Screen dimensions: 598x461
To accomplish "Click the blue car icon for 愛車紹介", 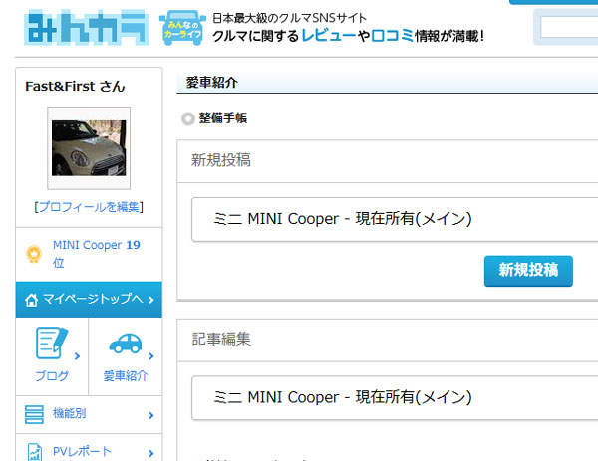I will tap(125, 344).
